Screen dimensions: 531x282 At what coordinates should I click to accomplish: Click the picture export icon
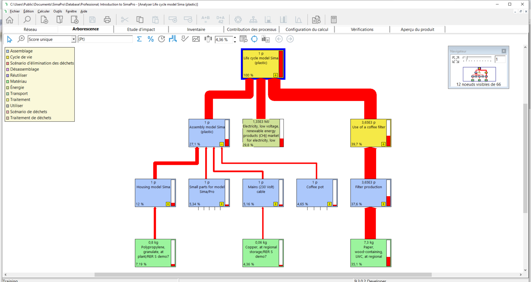click(x=196, y=39)
